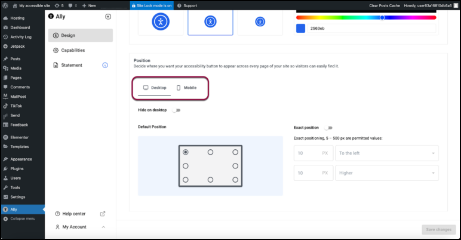Open the Howdy user account menu
Image resolution: width=461 pixels, height=240 pixels.
[431, 5]
